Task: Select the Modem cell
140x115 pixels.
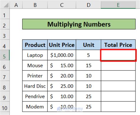Action: click(35, 107)
